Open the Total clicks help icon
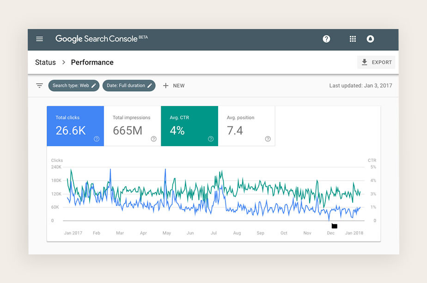 pyautogui.click(x=97, y=139)
